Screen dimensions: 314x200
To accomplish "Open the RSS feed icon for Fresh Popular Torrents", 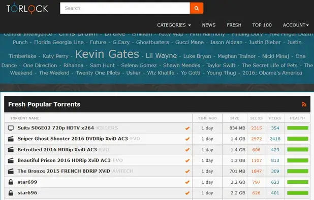I will pyautogui.click(x=304, y=104).
